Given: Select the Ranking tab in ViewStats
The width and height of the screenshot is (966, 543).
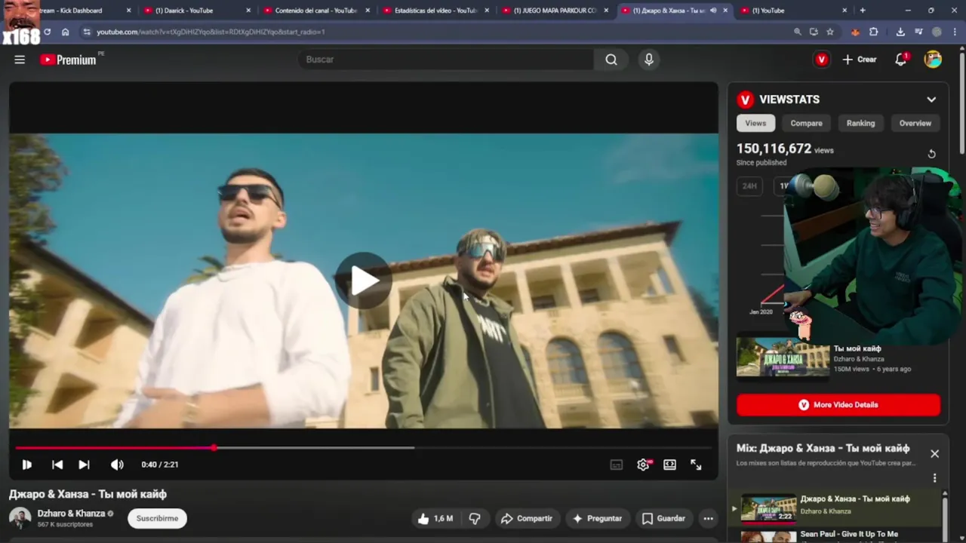Looking at the screenshot, I should click(860, 123).
